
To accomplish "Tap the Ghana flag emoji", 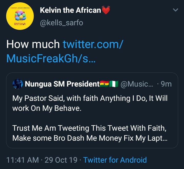I will pyautogui.click(x=104, y=84).
